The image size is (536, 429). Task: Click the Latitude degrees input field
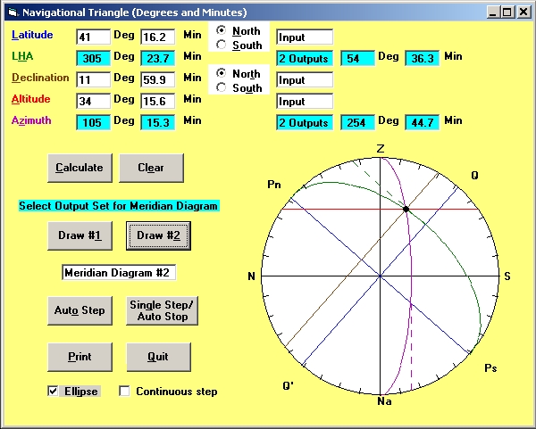tap(93, 37)
